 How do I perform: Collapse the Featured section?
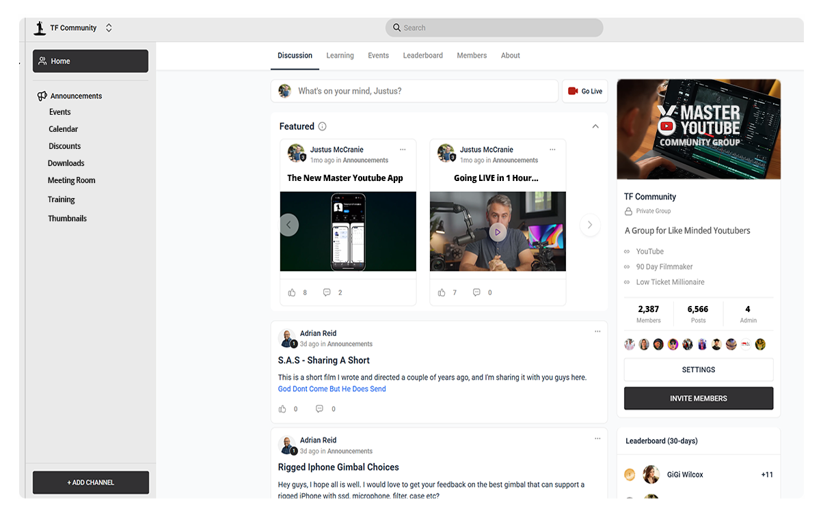point(595,126)
